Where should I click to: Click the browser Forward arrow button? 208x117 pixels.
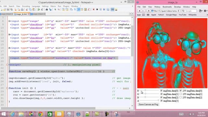[143, 11]
